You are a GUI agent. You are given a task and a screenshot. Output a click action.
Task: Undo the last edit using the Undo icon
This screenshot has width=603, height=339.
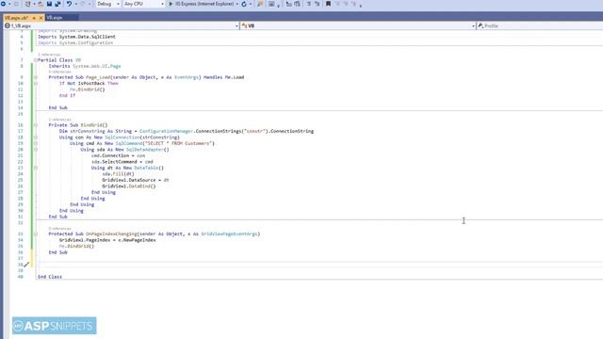pyautogui.click(x=69, y=4)
